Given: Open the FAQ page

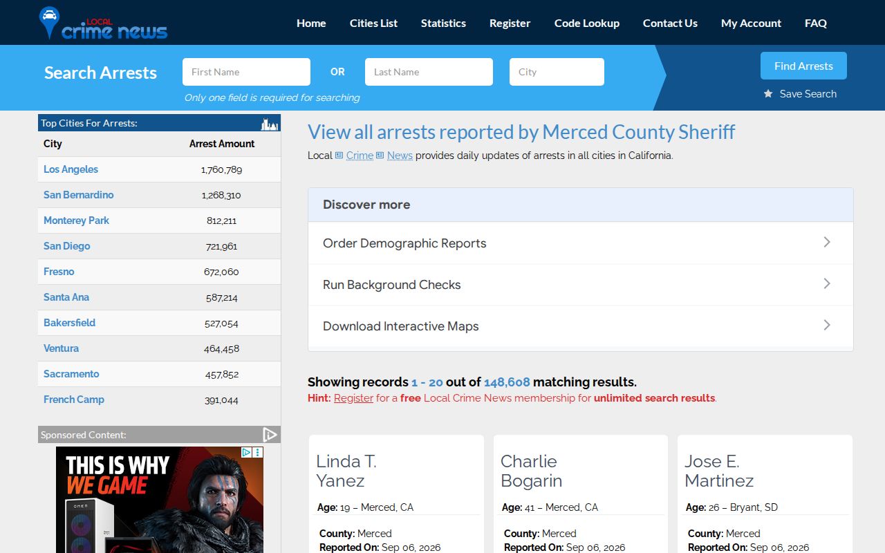Looking at the screenshot, I should pos(816,23).
